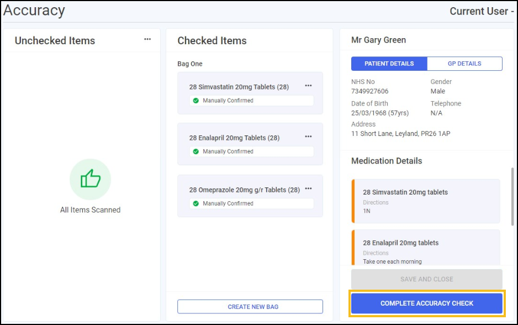Select the 28 Simvastatin 20mg tablets medication card
The height and width of the screenshot is (325, 518).
[426, 201]
